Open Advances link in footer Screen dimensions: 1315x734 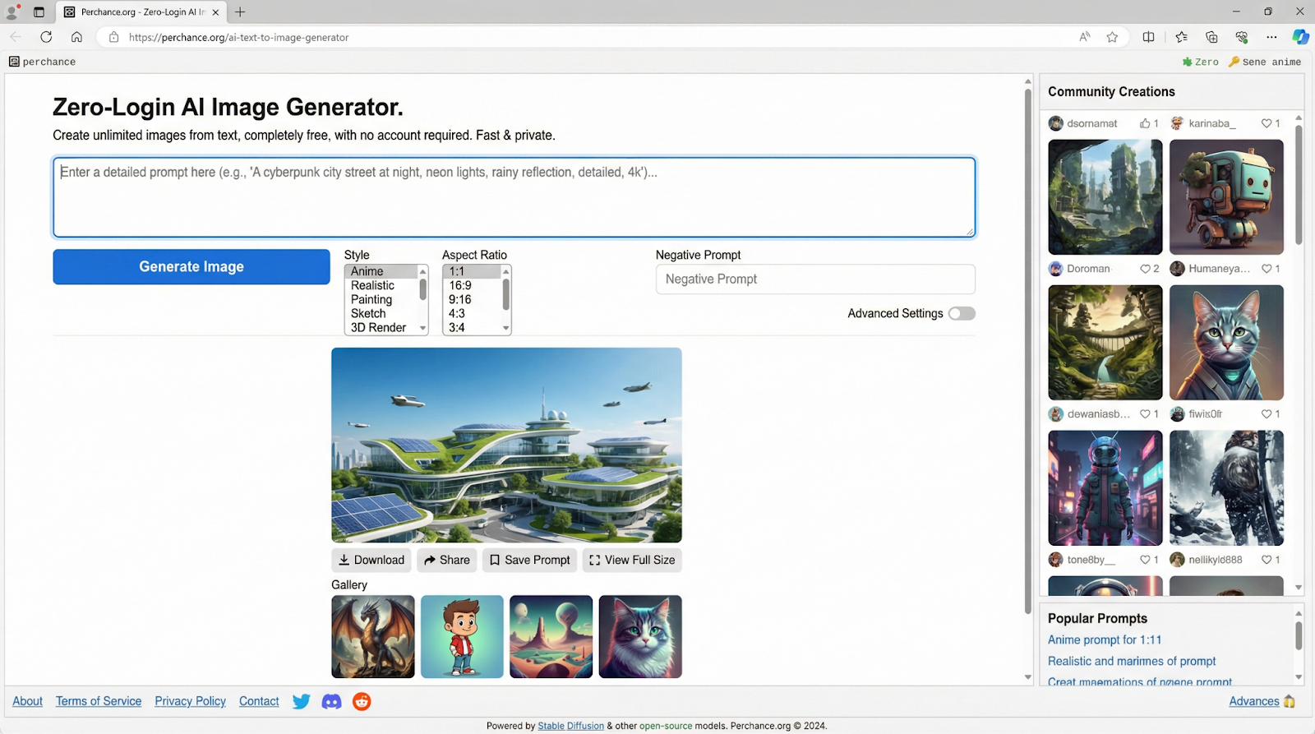click(1254, 701)
